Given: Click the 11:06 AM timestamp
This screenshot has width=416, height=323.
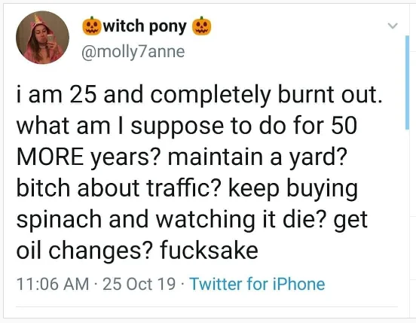Looking at the screenshot, I should tap(53, 284).
